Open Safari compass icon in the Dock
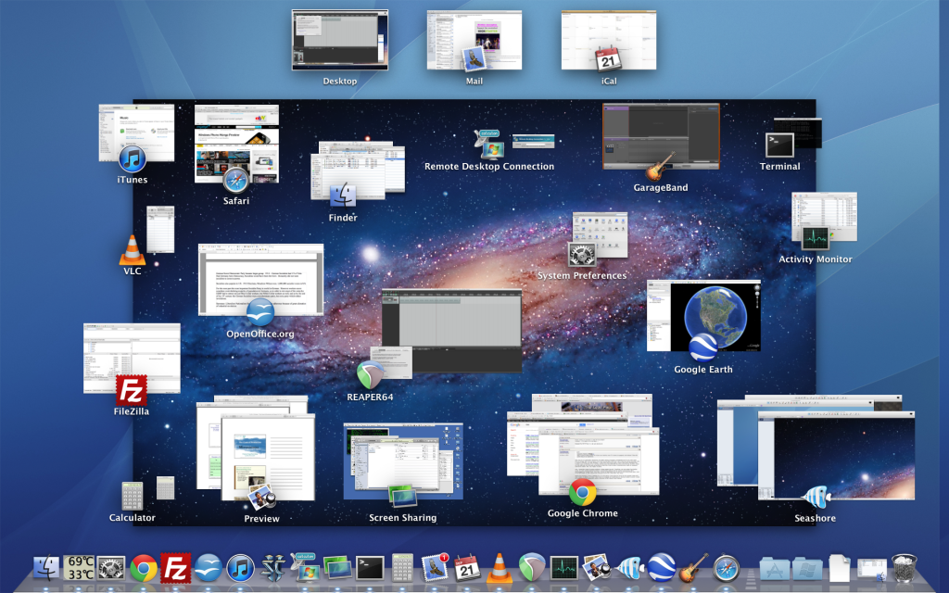The width and height of the screenshot is (949, 593). click(727, 568)
